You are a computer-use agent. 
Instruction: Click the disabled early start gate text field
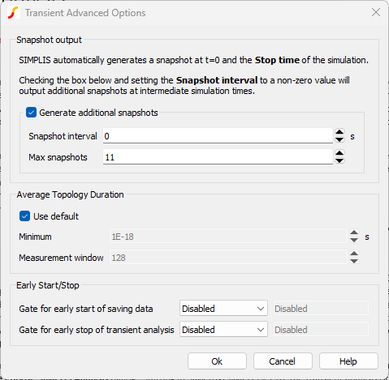click(x=321, y=309)
